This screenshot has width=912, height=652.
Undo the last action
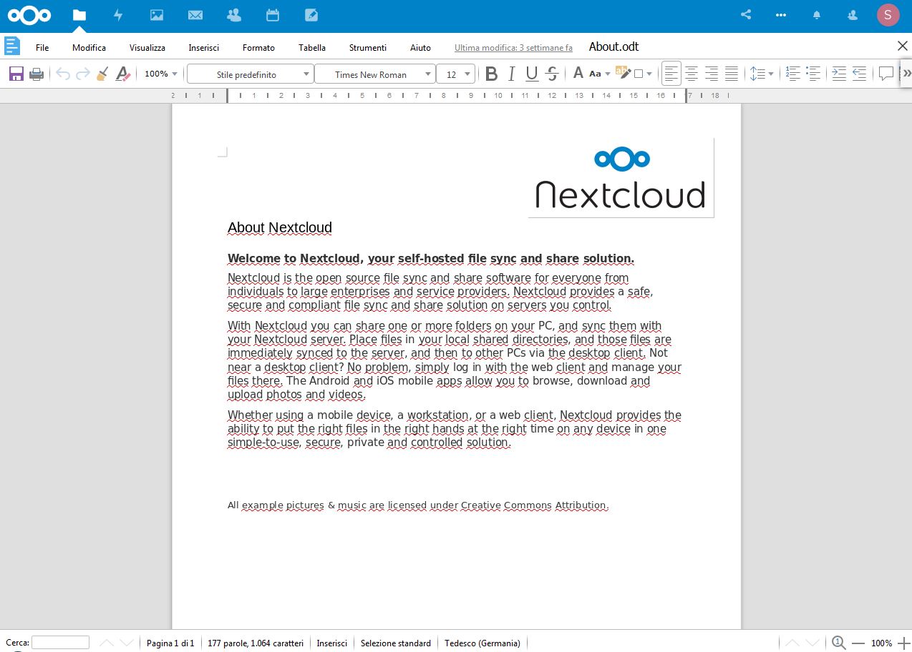pos(63,74)
